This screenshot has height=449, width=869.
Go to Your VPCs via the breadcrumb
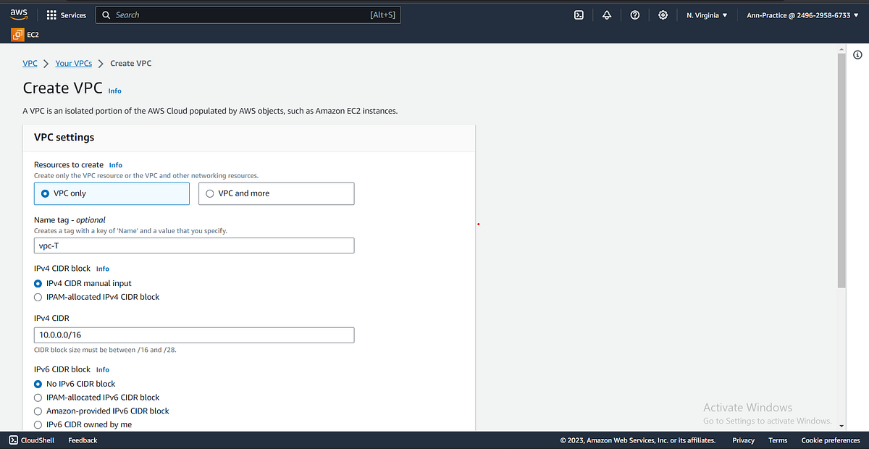73,63
